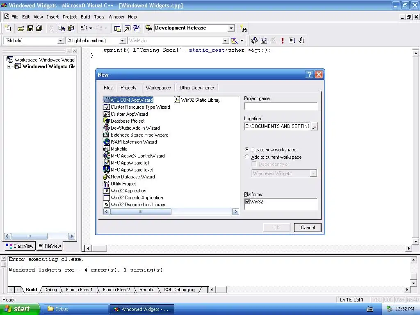Switch to the ClassView tab
Viewport: 420px width, 315px height.
tap(20, 246)
